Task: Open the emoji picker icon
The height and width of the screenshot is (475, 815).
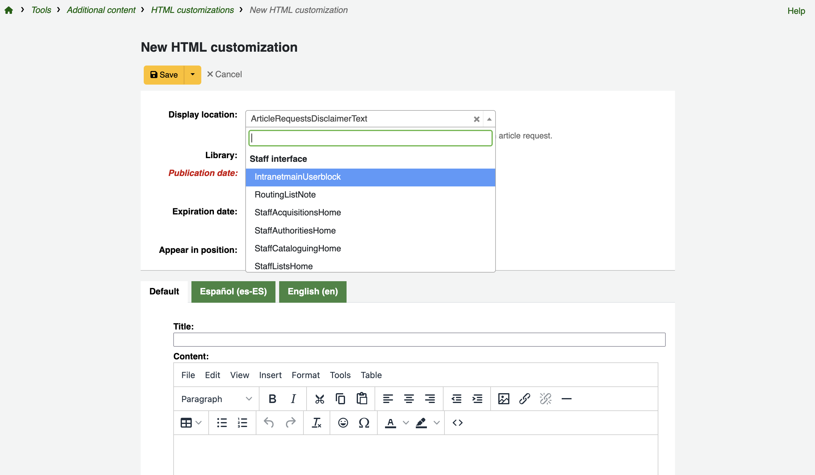Action: 343,423
